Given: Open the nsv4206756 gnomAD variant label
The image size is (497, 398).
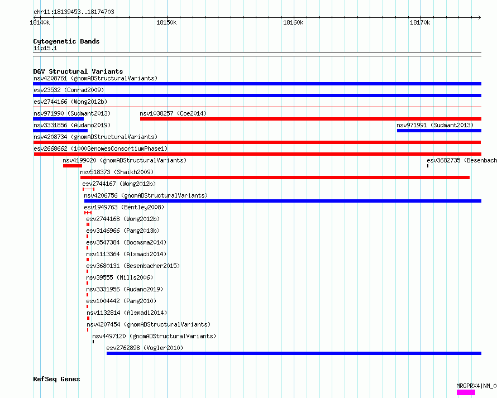Looking at the screenshot, I should coord(146,195).
